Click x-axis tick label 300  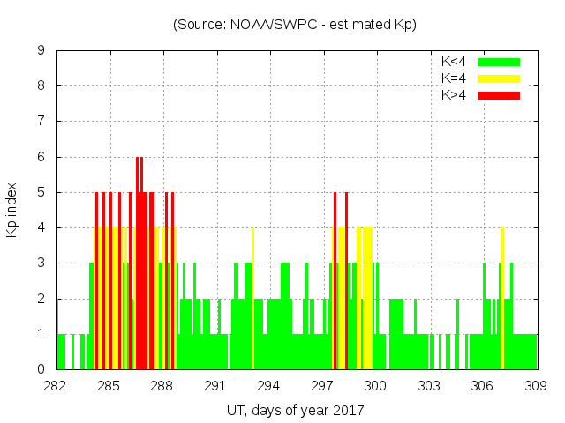376,386
